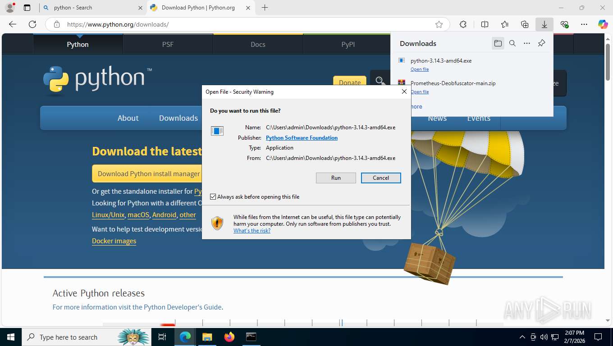613x346 pixels.
Task: Click the Donate button
Action: (x=350, y=82)
